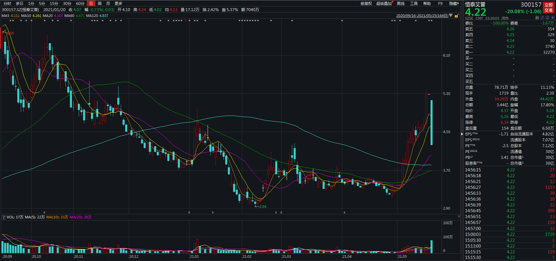Click the 立即交易 trade button
Screen dimensions: 556x261
point(549,8)
